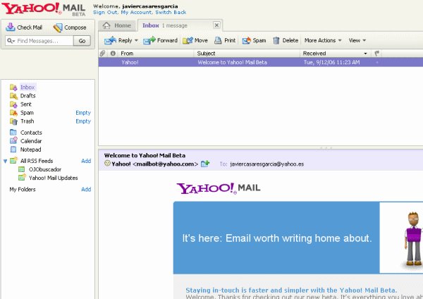Click the sender smiley status icon
Viewport: 423px width, 299px height.
(107, 164)
